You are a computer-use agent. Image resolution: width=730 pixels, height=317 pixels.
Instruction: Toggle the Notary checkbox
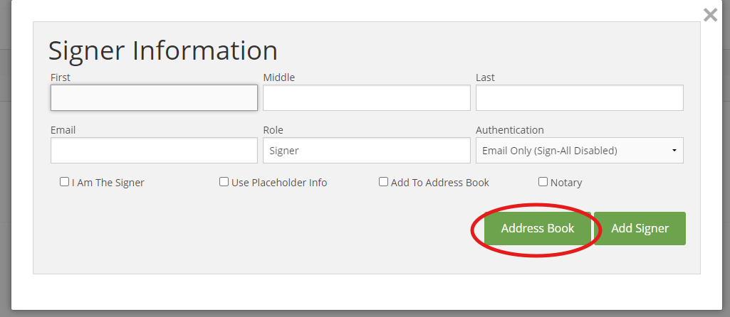[543, 182]
